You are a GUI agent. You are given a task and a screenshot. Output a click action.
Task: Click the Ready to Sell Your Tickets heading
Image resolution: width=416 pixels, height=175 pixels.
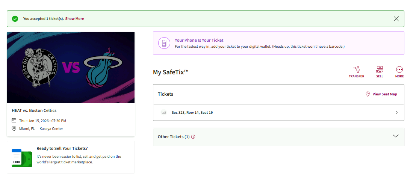(x=62, y=148)
